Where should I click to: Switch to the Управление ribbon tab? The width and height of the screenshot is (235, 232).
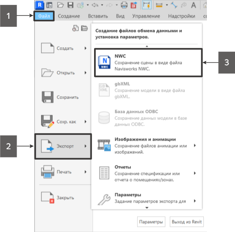pyautogui.click(x=146, y=16)
